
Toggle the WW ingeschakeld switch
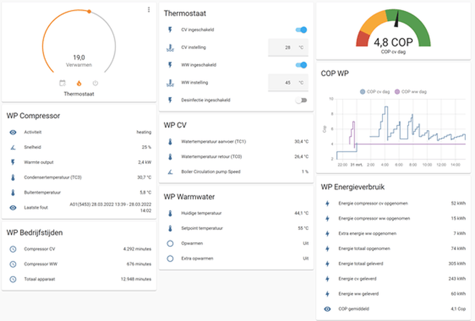(301, 65)
